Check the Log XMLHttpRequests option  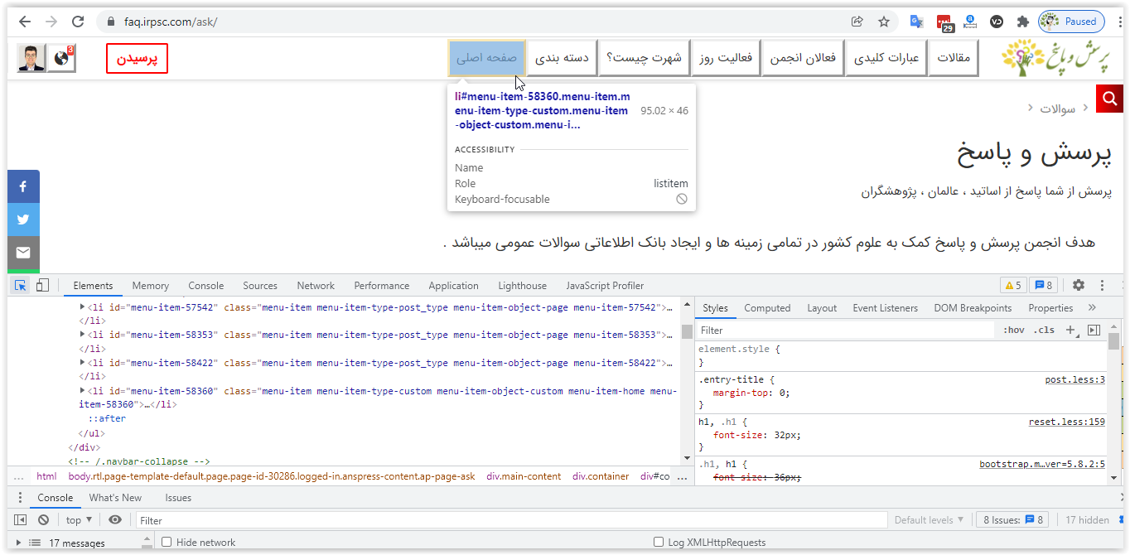click(659, 543)
